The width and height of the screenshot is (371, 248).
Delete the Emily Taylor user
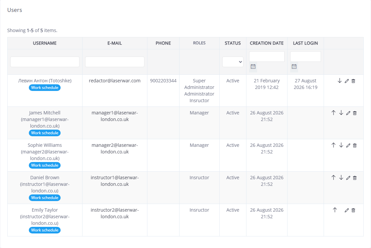[x=353, y=210]
